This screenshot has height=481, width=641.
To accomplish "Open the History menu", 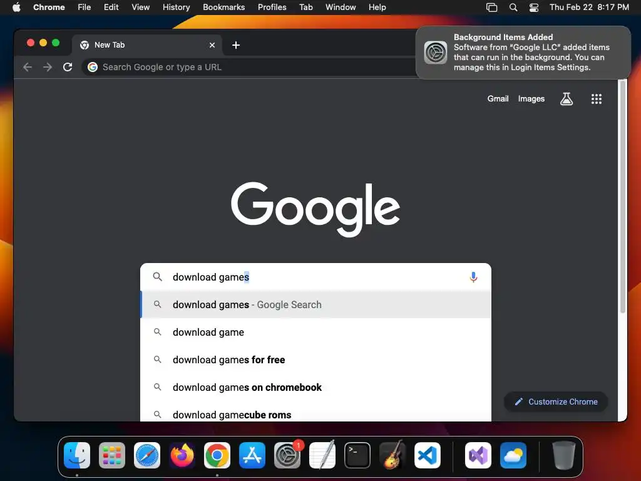I will tap(176, 8).
